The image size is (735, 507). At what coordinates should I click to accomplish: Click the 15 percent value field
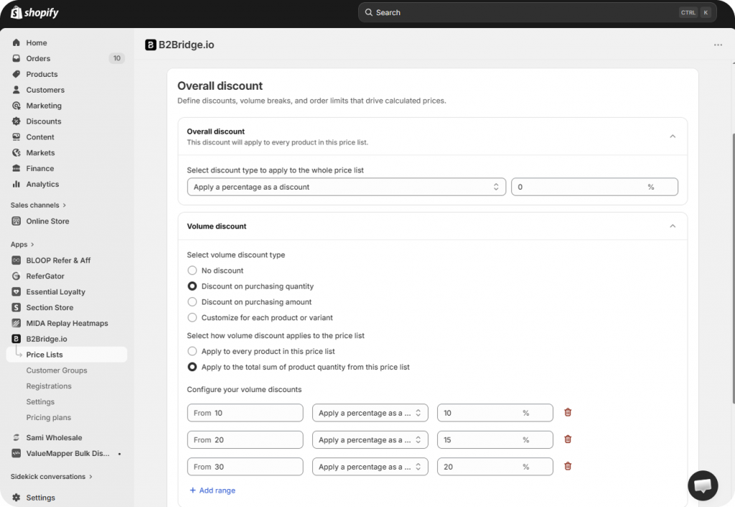pyautogui.click(x=495, y=440)
